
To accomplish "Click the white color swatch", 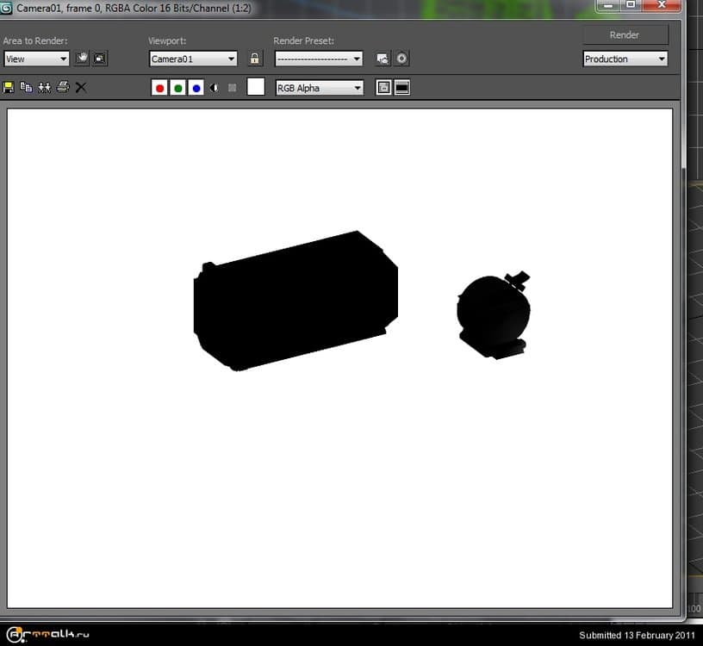I will (256, 87).
